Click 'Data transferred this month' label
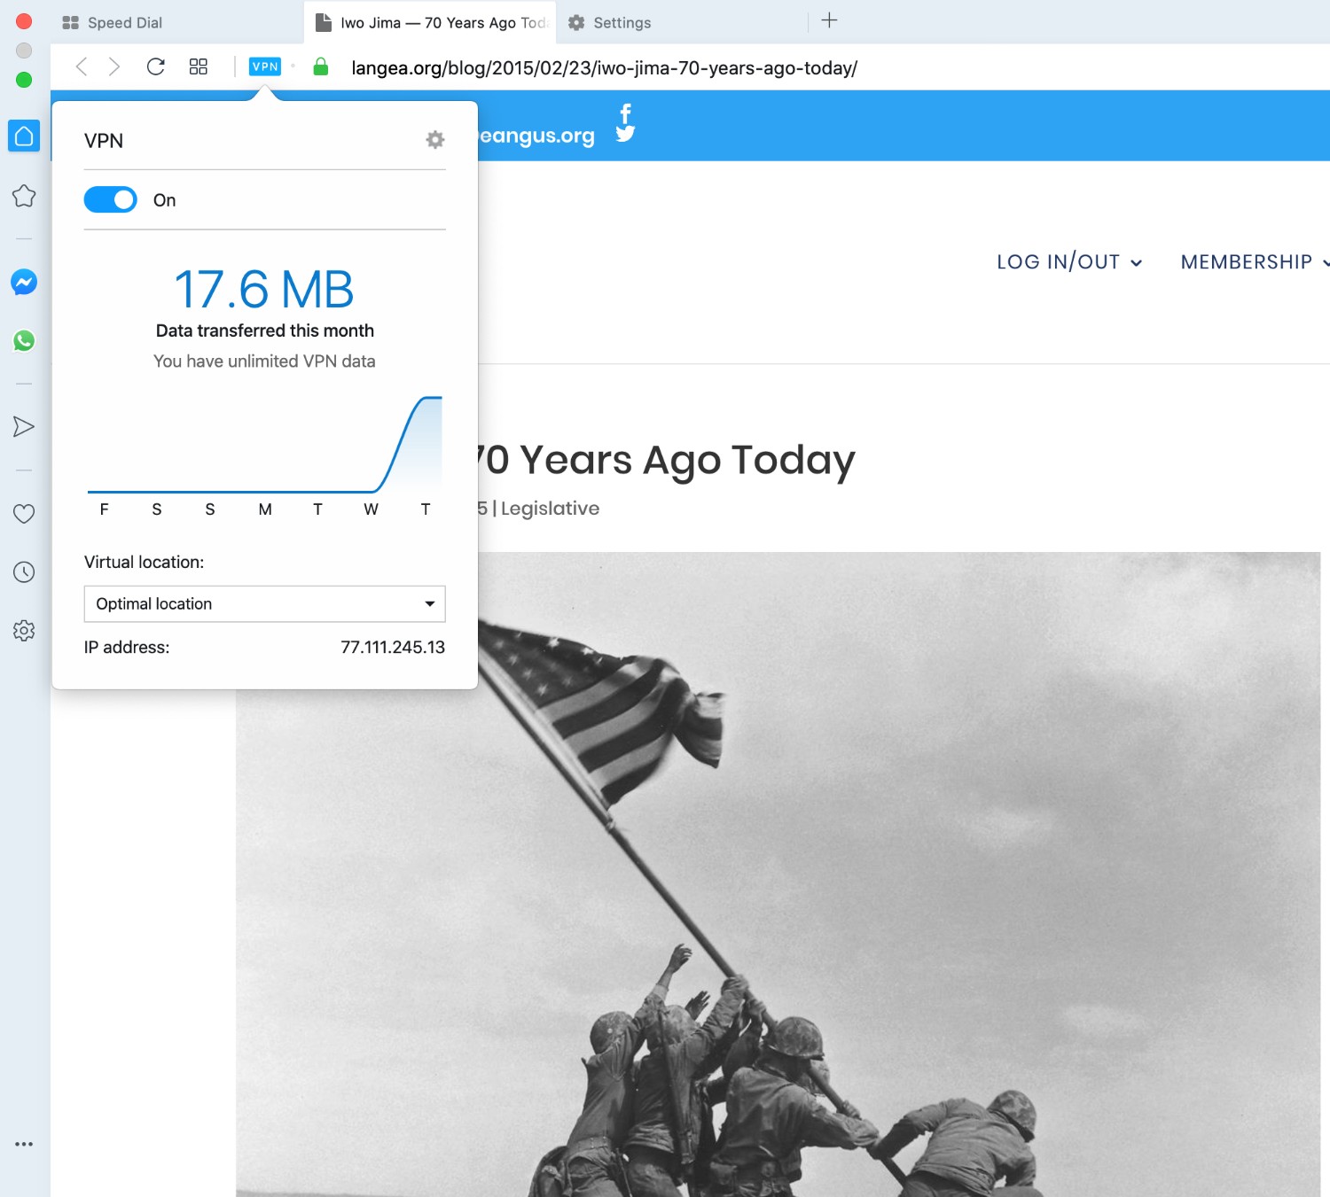 [x=265, y=330]
